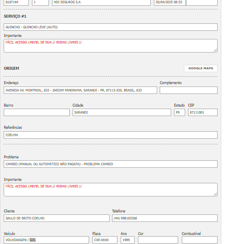Click the Google Maps button
Image resolution: width=250 pixels, height=244 pixels.
[200, 68]
